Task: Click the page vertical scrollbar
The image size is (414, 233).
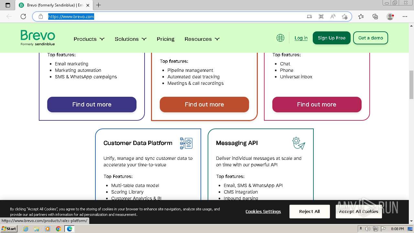Action: [x=411, y=84]
